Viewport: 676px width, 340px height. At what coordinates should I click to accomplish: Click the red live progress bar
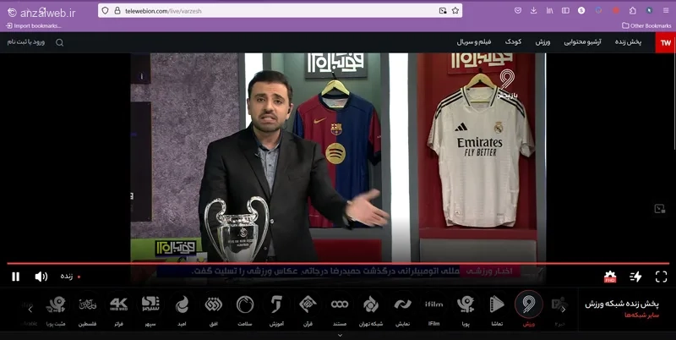click(338, 263)
